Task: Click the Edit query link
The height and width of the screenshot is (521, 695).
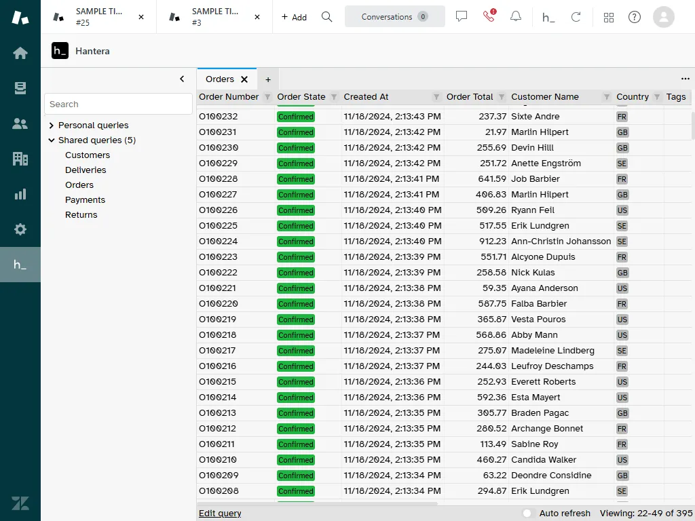Action: coord(219,514)
